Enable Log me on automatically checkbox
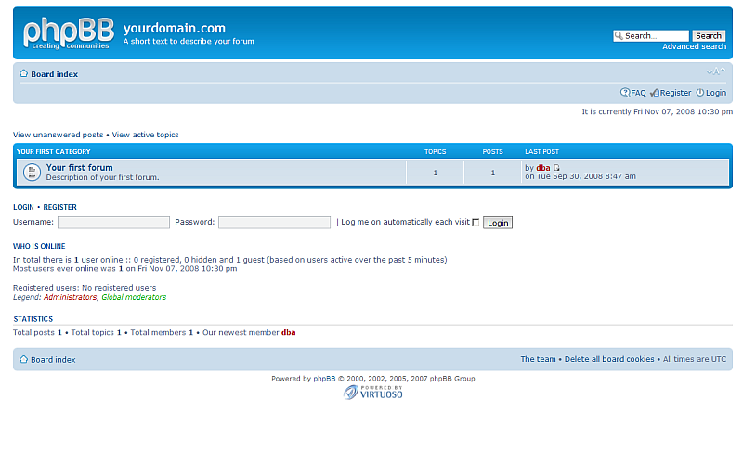Viewport: 743px width, 465px height. [x=476, y=223]
